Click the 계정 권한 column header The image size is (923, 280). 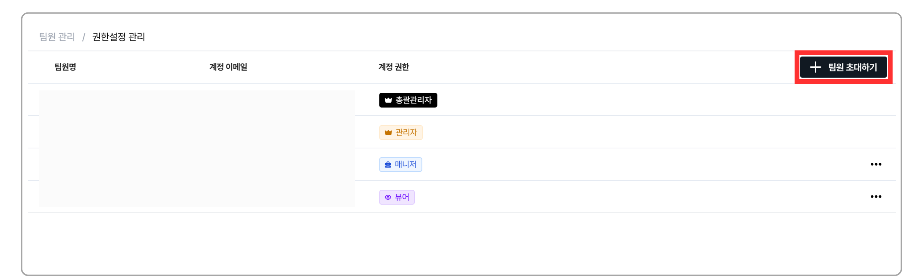pos(394,67)
